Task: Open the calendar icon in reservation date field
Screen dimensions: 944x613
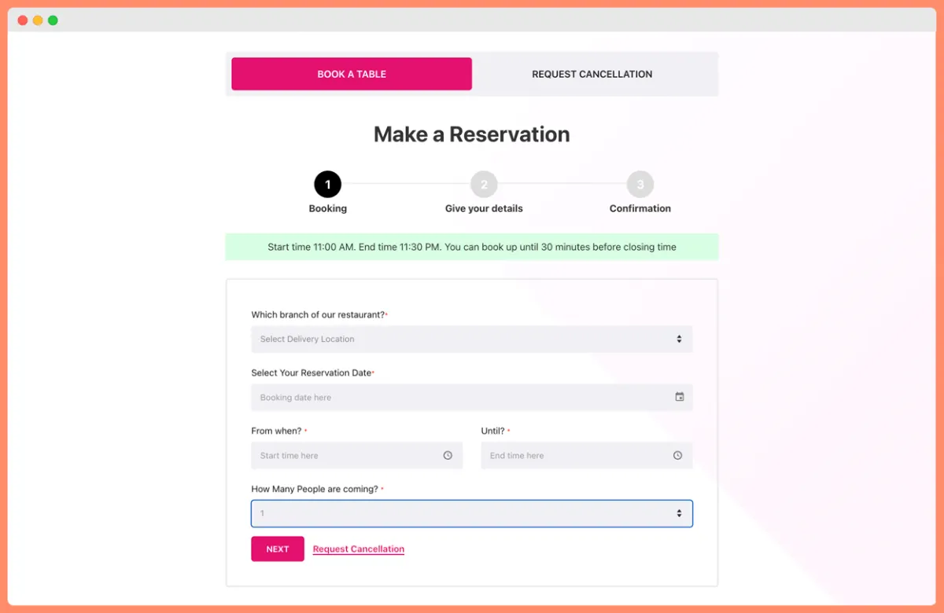Action: 680,397
